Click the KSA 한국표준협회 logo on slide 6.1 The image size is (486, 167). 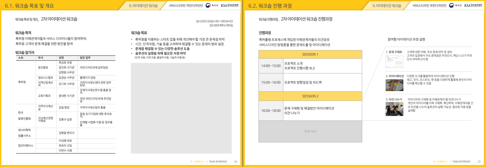click(229, 5)
